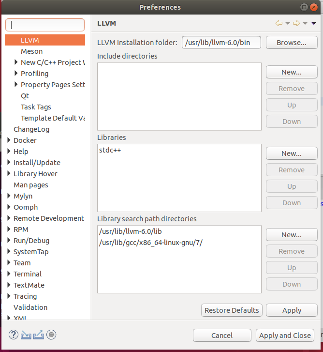Expand the Profiling tree node
This screenshot has height=352, width=323.
click(x=16, y=73)
